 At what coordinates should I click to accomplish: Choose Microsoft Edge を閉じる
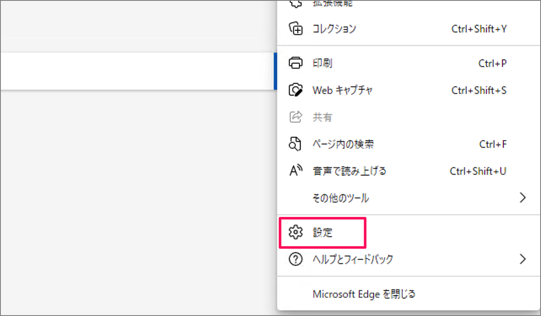(x=364, y=294)
